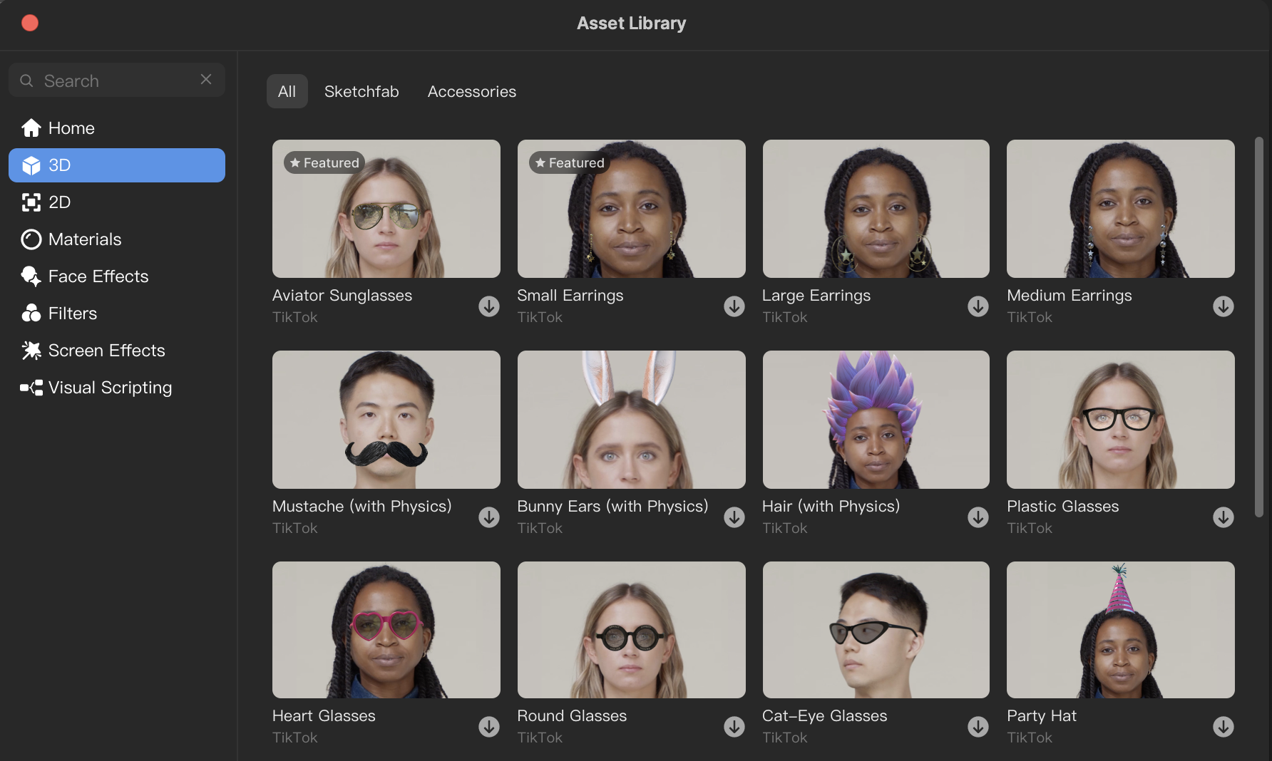Open the Filters category icon
This screenshot has width=1272, height=761.
[31, 313]
